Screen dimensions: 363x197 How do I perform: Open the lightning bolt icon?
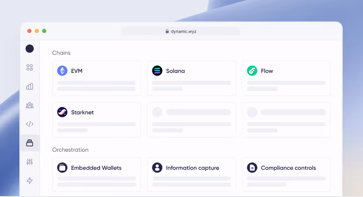(30, 181)
